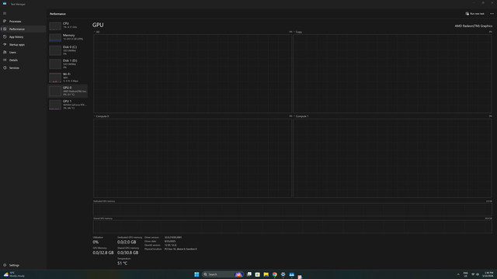
Task: Open the Details page
Action: (23, 60)
